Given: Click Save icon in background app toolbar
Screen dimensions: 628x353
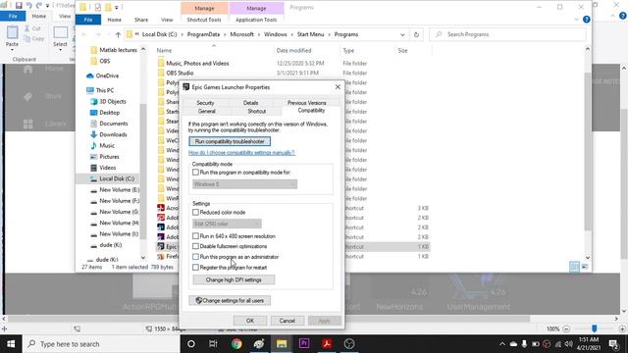Looking at the screenshot, I should [19, 6].
